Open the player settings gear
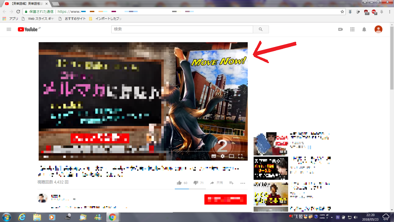Screen dimensions: 394x222 coord(223,156)
